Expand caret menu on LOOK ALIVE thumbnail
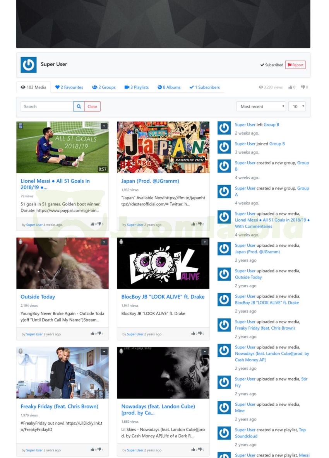 (204, 242)
